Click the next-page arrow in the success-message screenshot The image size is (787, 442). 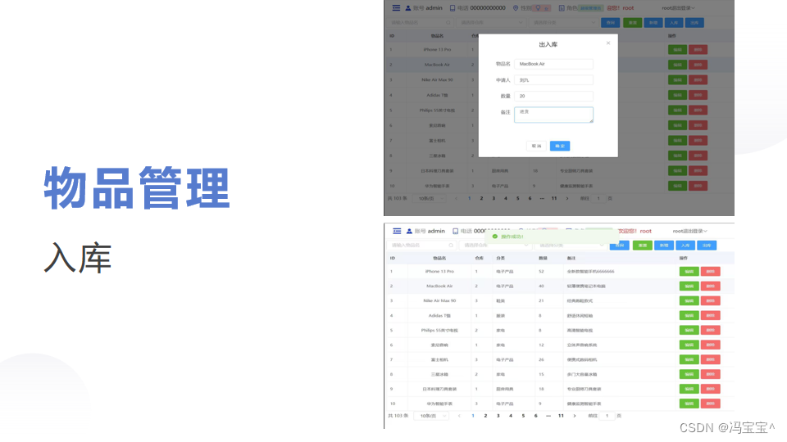click(575, 416)
